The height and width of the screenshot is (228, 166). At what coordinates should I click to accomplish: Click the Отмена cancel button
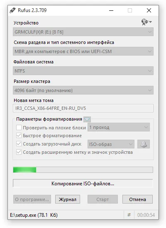click(137, 199)
